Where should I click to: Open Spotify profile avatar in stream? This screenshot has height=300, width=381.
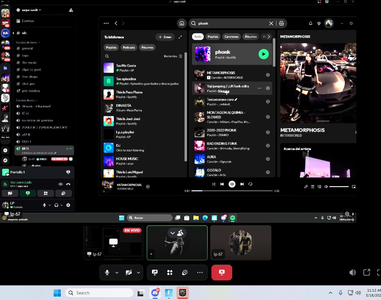tap(329, 23)
